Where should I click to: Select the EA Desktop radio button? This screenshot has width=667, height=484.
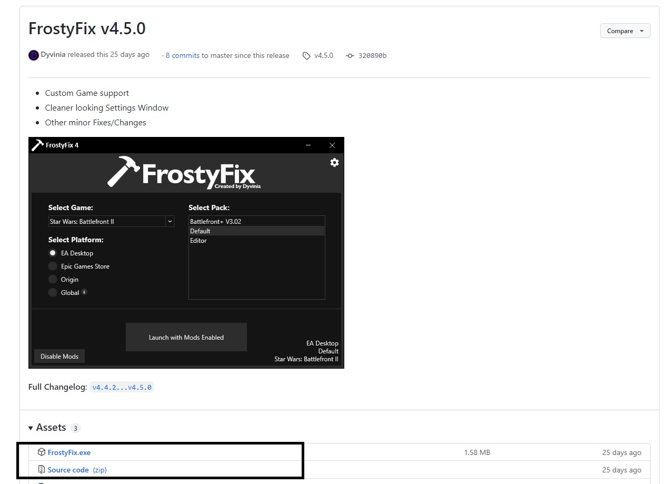[x=53, y=253]
